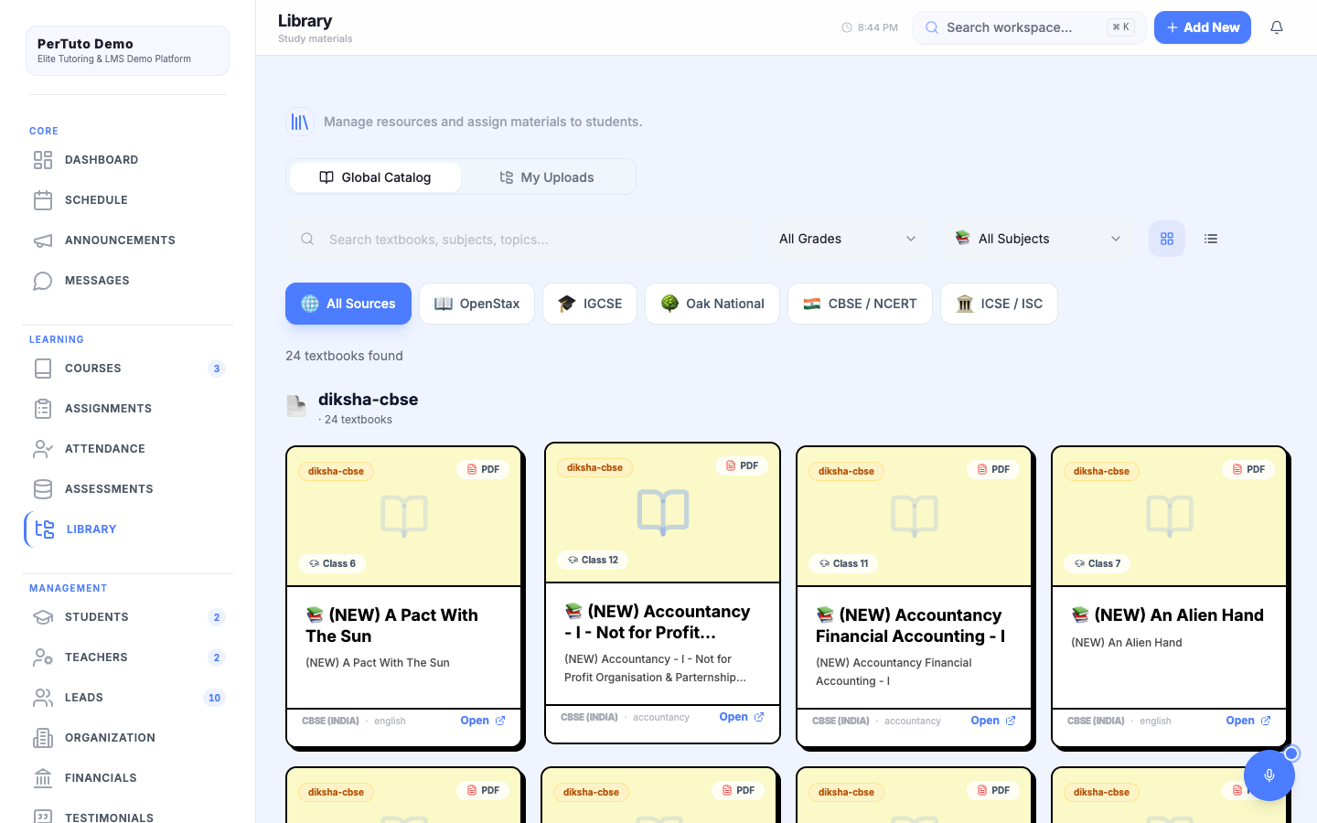Screen dimensions: 1317x823
Task: Open Schedule calendar icon in sidebar
Action: (x=43, y=200)
